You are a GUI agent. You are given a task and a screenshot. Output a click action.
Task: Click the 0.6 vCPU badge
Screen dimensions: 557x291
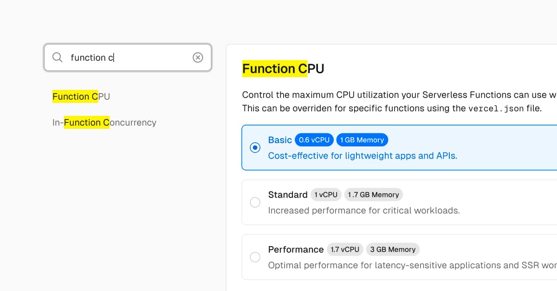pyautogui.click(x=314, y=140)
